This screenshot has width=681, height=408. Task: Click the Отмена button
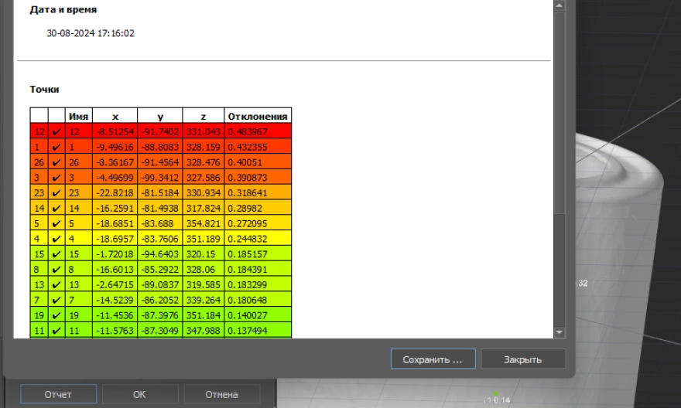click(x=221, y=394)
